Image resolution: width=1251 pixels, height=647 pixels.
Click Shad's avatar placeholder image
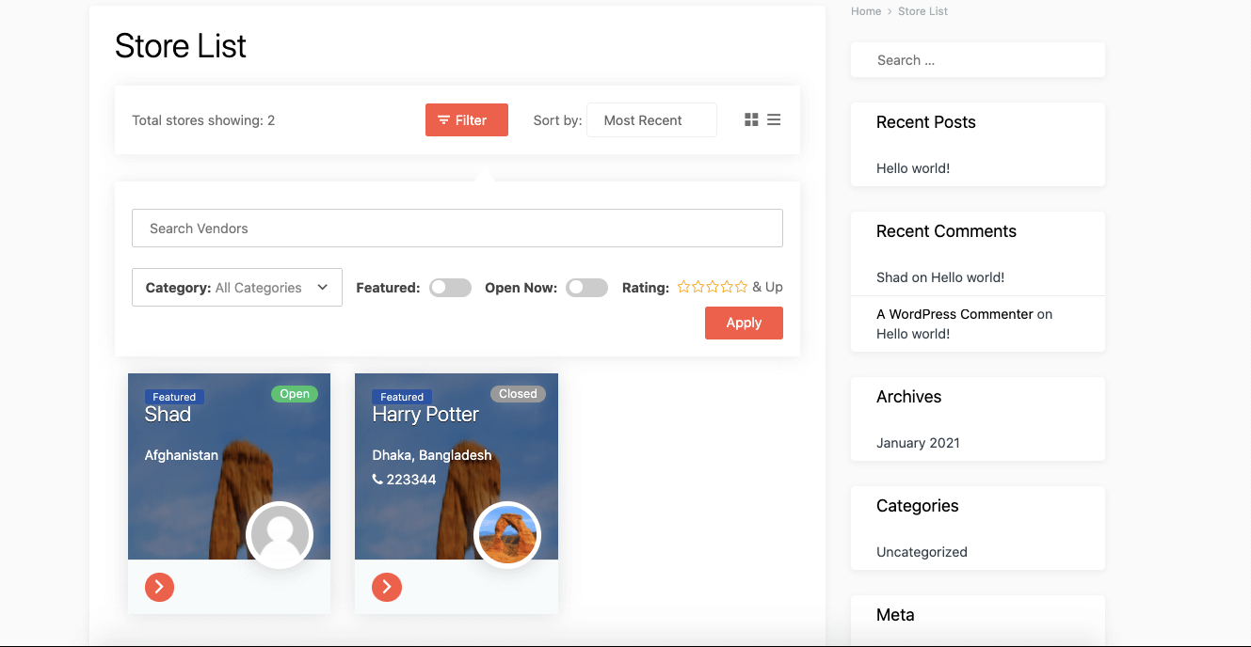pyautogui.click(x=280, y=534)
